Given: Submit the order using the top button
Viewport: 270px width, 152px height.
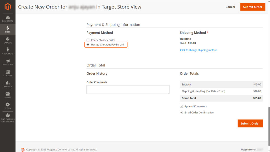Looking at the screenshot, I should point(252,7).
